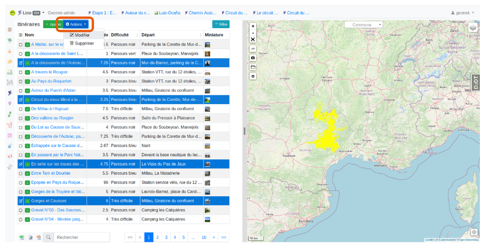Click map fullscreen button
The image size is (485, 249).
[x=253, y=39]
